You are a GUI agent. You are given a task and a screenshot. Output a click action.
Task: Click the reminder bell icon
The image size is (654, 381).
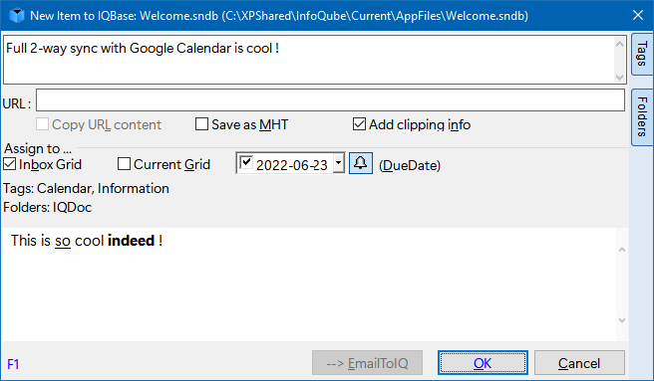tap(360, 163)
